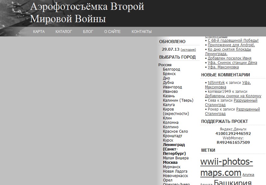Open the КАТАЛОГ menu item

coord(64,32)
